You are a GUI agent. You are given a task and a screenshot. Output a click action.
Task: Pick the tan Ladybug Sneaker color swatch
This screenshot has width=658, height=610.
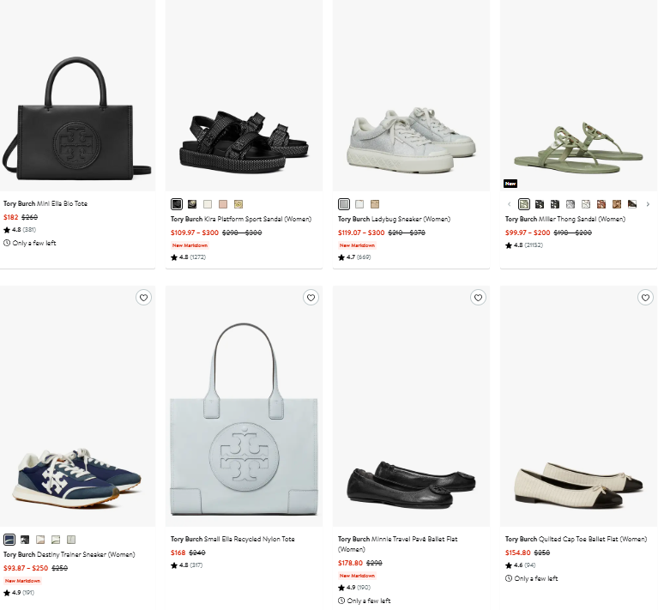[x=375, y=204]
